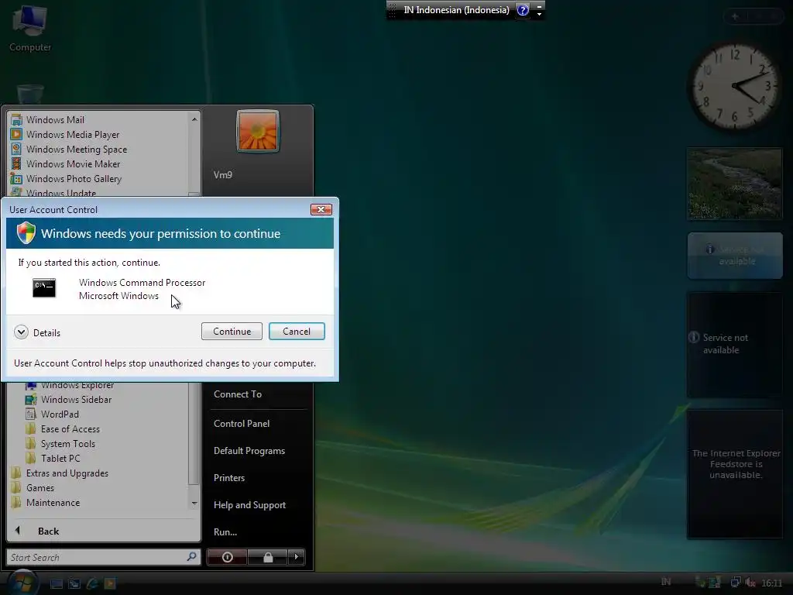
Task: Click the sidebar clock gadget
Action: pyautogui.click(x=735, y=86)
